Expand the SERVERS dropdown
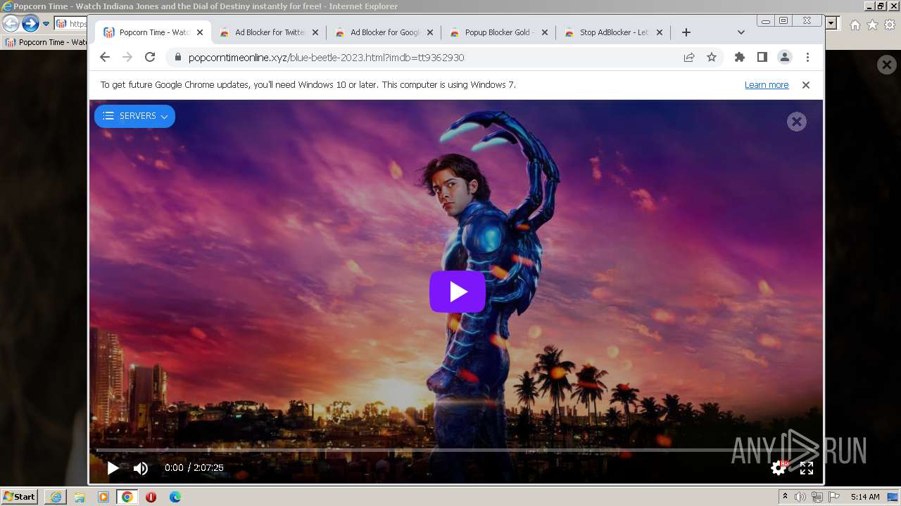 pos(134,116)
